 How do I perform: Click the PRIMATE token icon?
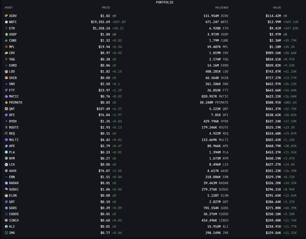click(x=6, y=102)
